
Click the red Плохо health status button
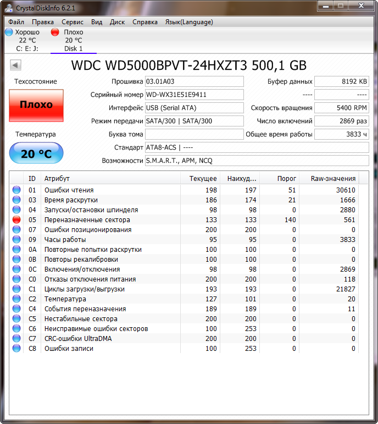[36, 106]
